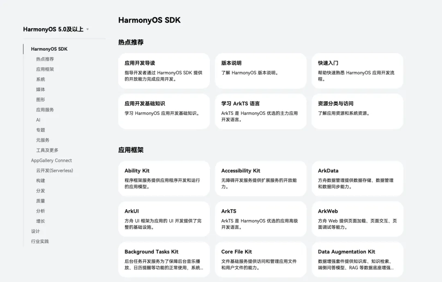
Task: Open the 资源分类与访问 card
Action: 357,112
